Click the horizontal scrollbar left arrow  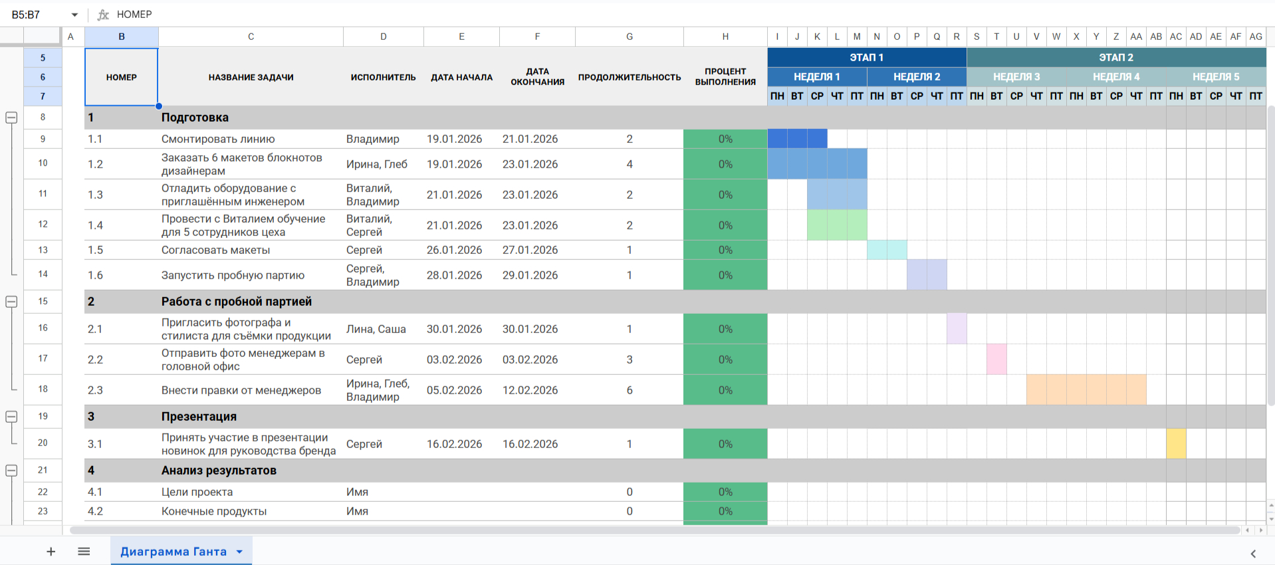click(1248, 530)
